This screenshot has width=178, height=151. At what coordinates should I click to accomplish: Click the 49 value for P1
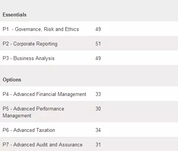(98, 29)
